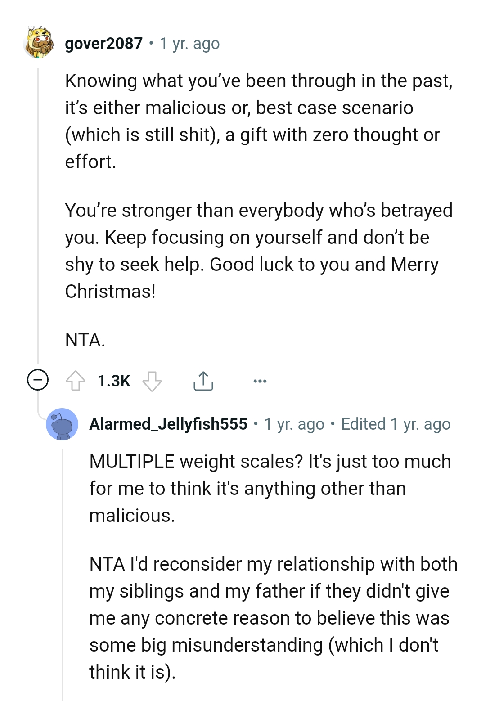
Task: Click gover2087's profile avatar
Action: click(x=39, y=43)
